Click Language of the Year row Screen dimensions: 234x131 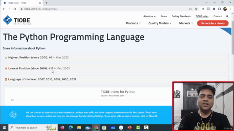click(x=116, y=79)
